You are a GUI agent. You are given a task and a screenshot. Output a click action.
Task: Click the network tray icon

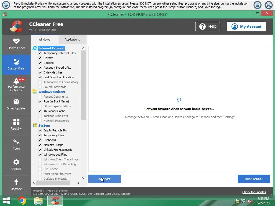pyautogui.click(x=243, y=201)
